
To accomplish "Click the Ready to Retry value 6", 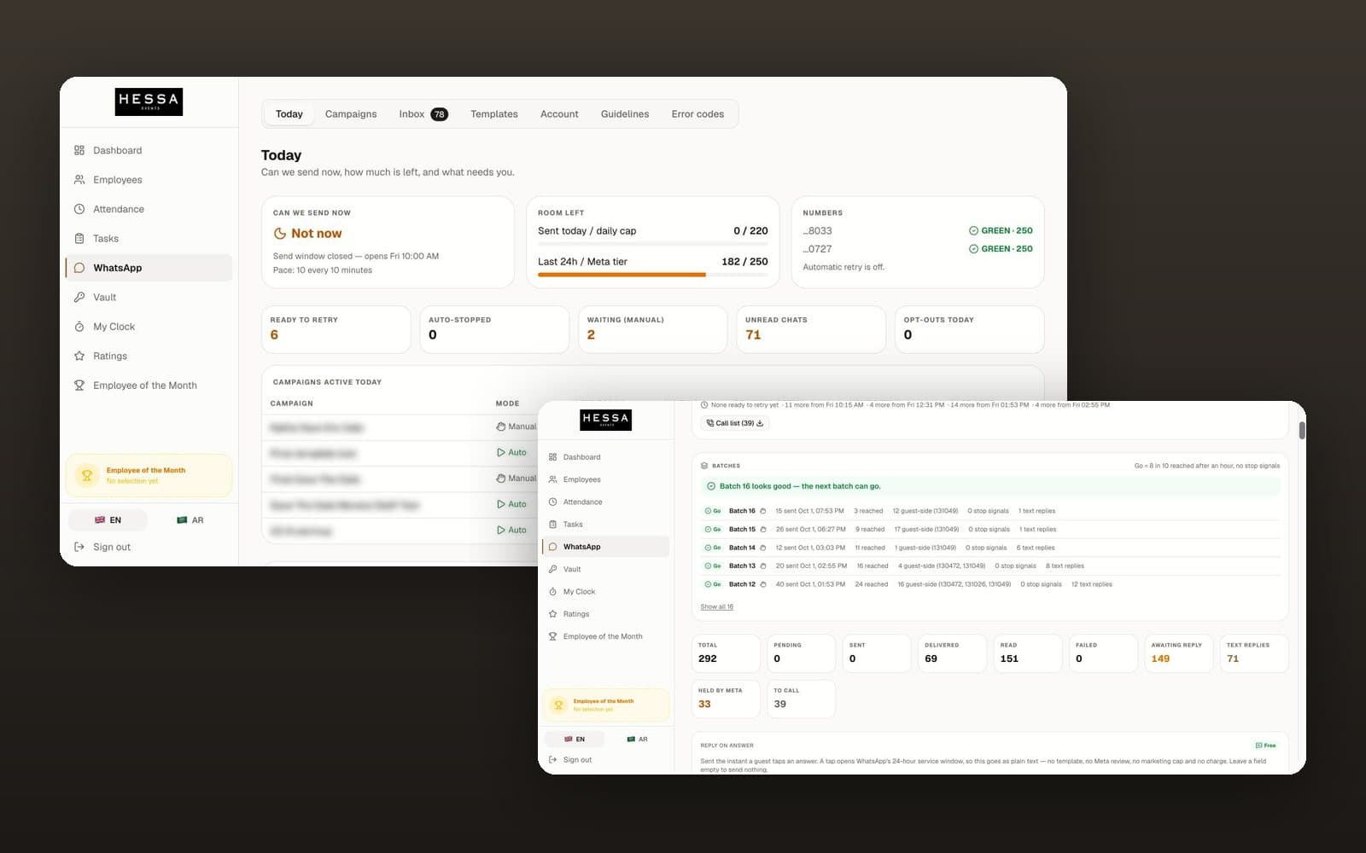I will coord(274,335).
